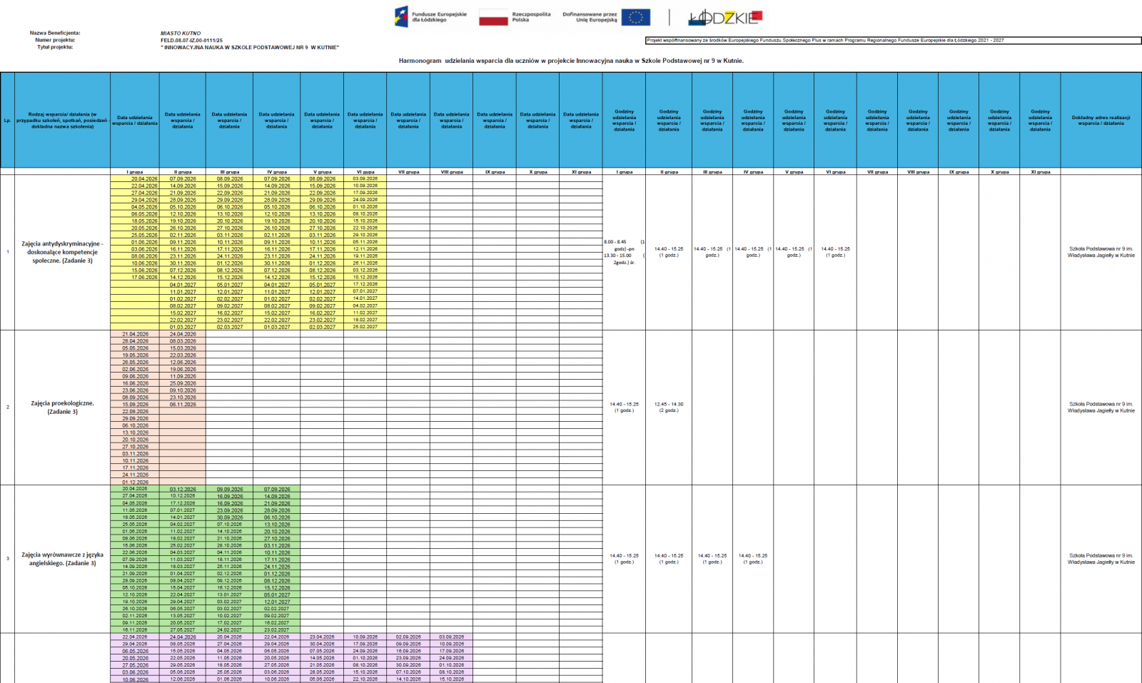Image resolution: width=1142 pixels, height=683 pixels.
Task: Click the "Lp." column header cell
Action: (7, 121)
